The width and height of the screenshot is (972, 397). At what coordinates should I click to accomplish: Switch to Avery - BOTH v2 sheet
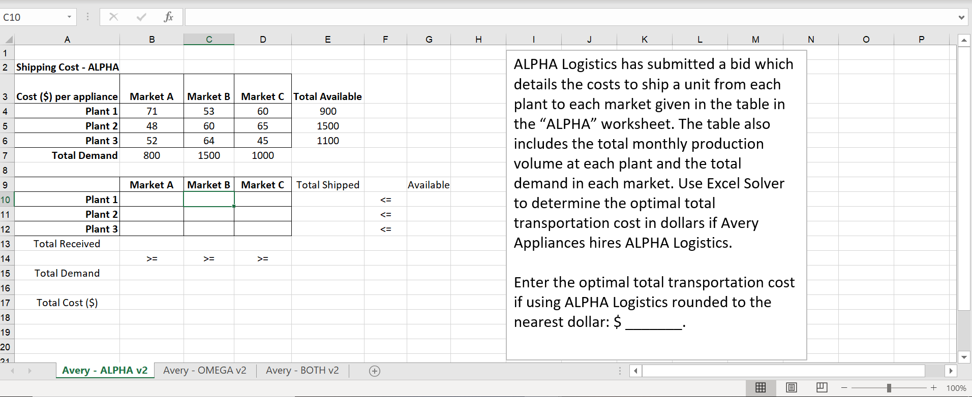302,371
